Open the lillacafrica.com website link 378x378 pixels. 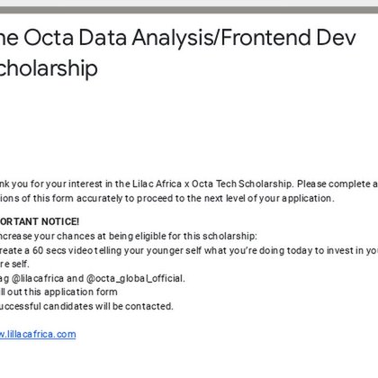[38, 334]
